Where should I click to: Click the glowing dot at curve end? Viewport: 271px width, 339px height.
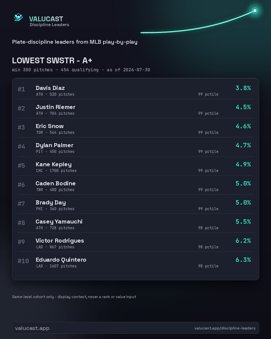pos(255,11)
